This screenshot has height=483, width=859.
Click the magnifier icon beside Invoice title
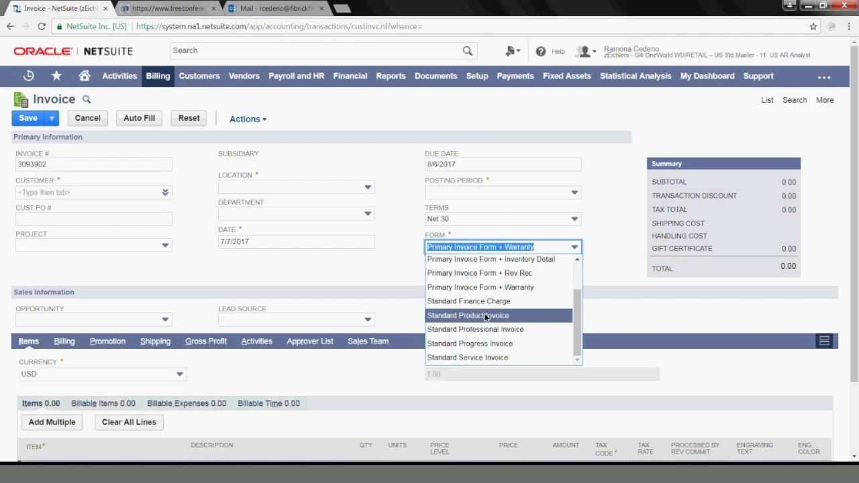(87, 99)
